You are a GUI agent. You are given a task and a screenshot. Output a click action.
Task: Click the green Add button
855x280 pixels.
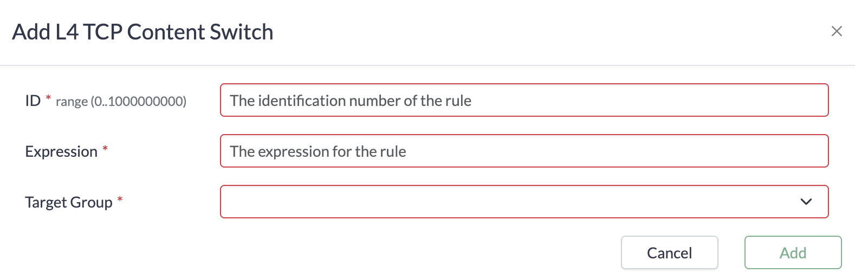[x=792, y=252]
